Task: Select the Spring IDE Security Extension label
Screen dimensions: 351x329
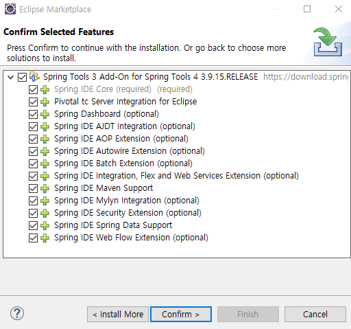Action: point(128,213)
